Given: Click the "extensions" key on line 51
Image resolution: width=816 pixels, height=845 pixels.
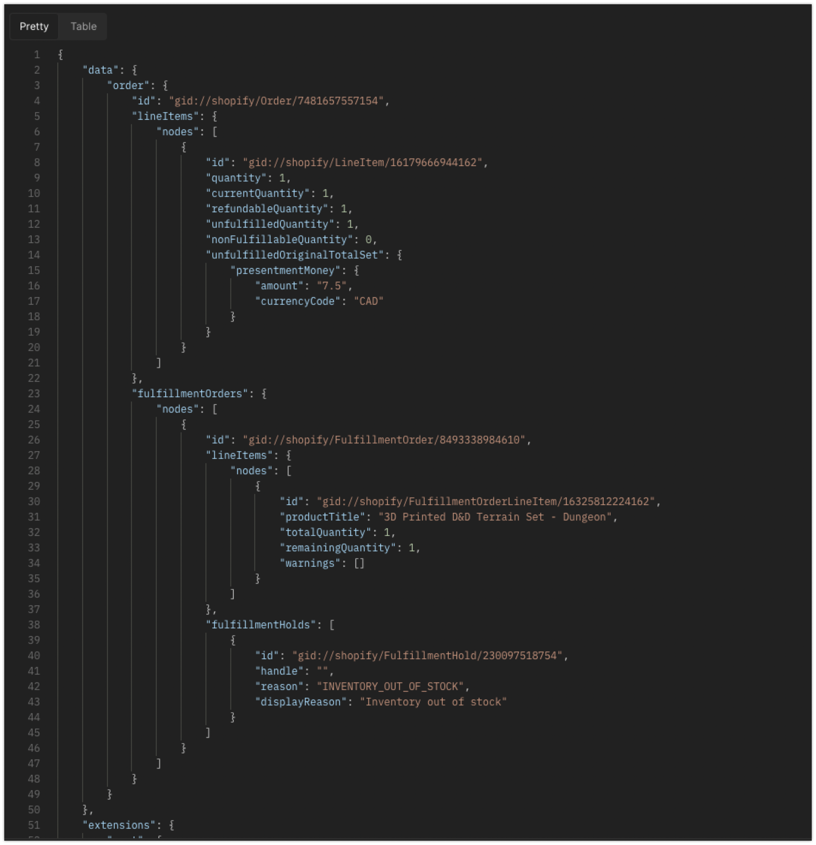Looking at the screenshot, I should click(119, 825).
